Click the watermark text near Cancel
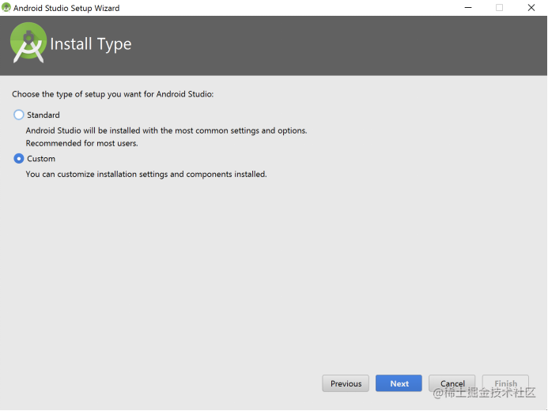 [x=485, y=393]
